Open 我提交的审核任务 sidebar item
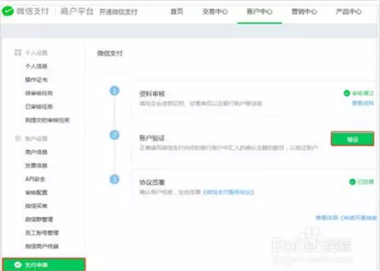 point(48,120)
